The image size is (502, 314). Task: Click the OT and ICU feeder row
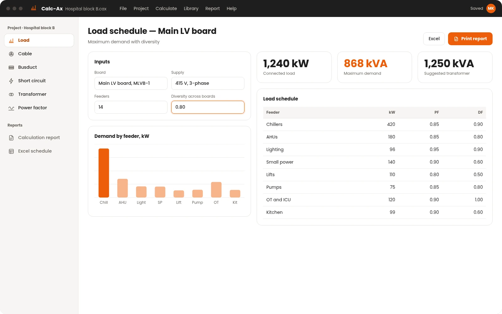(x=374, y=200)
